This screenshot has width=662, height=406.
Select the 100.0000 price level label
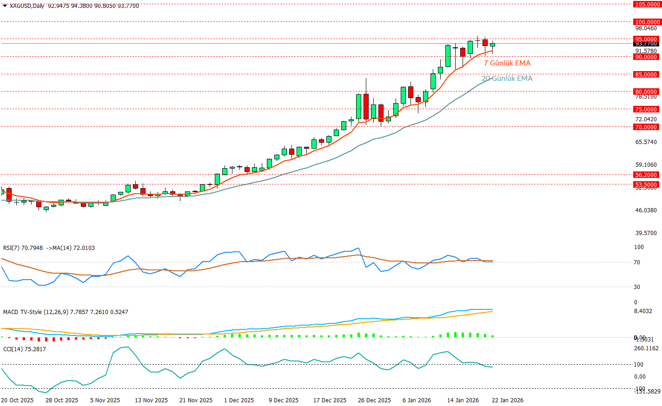coord(647,22)
